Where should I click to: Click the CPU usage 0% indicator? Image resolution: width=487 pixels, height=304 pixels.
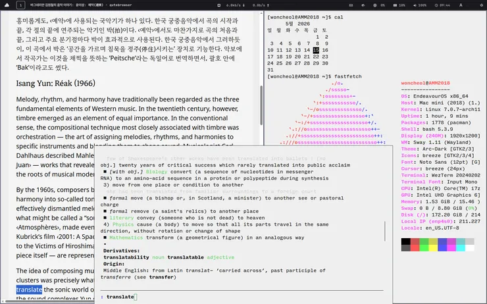pos(379,5)
